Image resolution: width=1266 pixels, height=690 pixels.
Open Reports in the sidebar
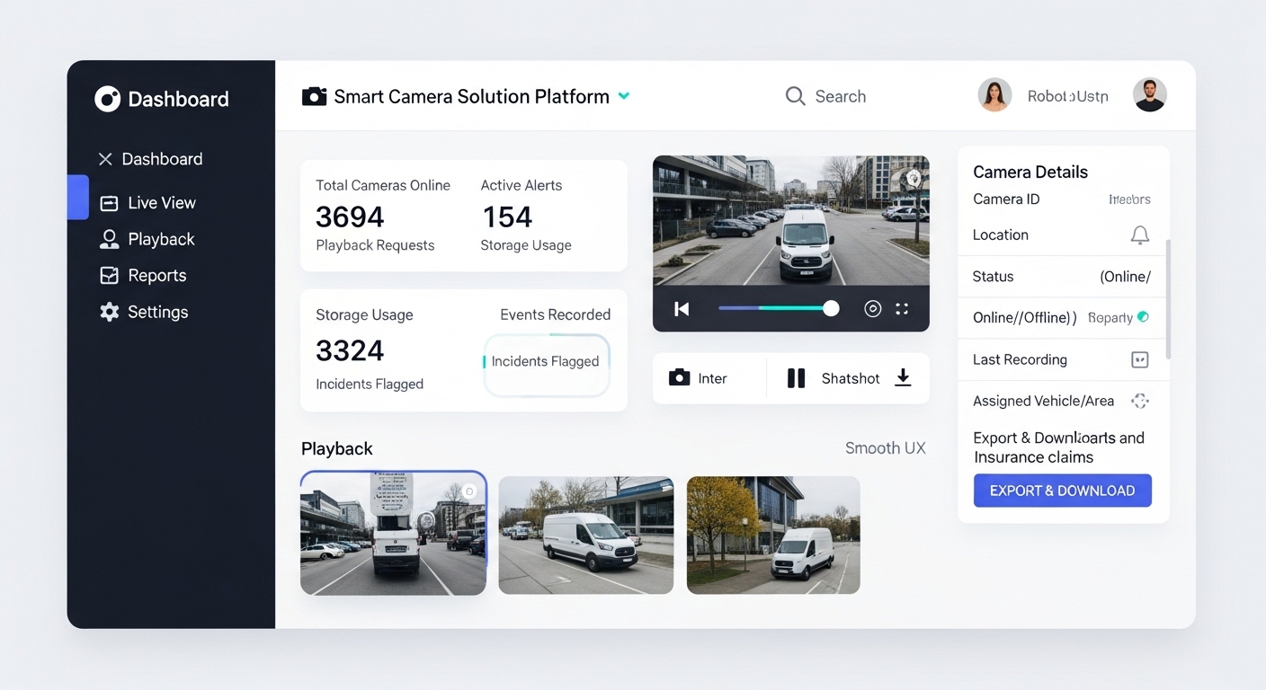click(156, 276)
